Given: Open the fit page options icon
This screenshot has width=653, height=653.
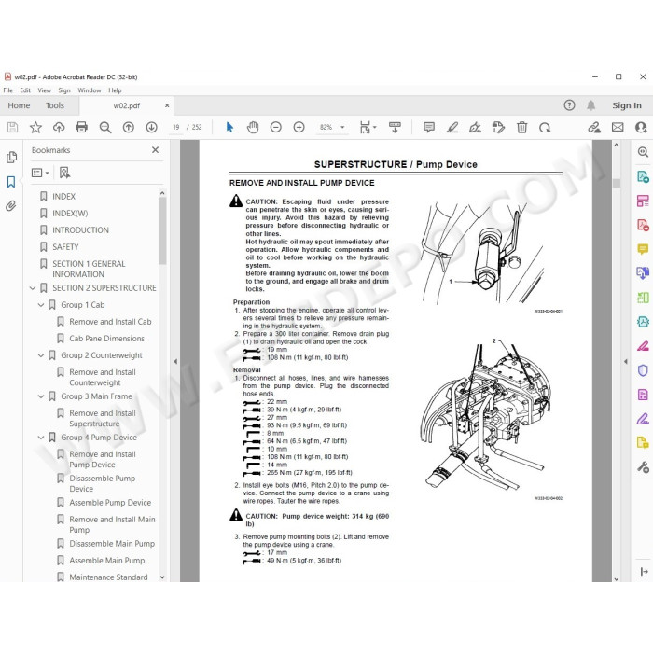Looking at the screenshot, I should (x=368, y=128).
